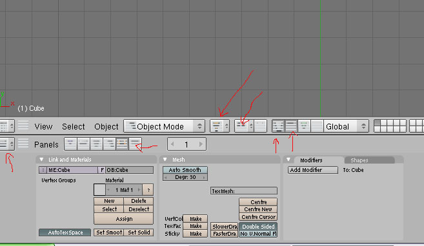The width and height of the screenshot is (424, 246).
Task: Open the Select menu in 3D header
Action: click(74, 126)
